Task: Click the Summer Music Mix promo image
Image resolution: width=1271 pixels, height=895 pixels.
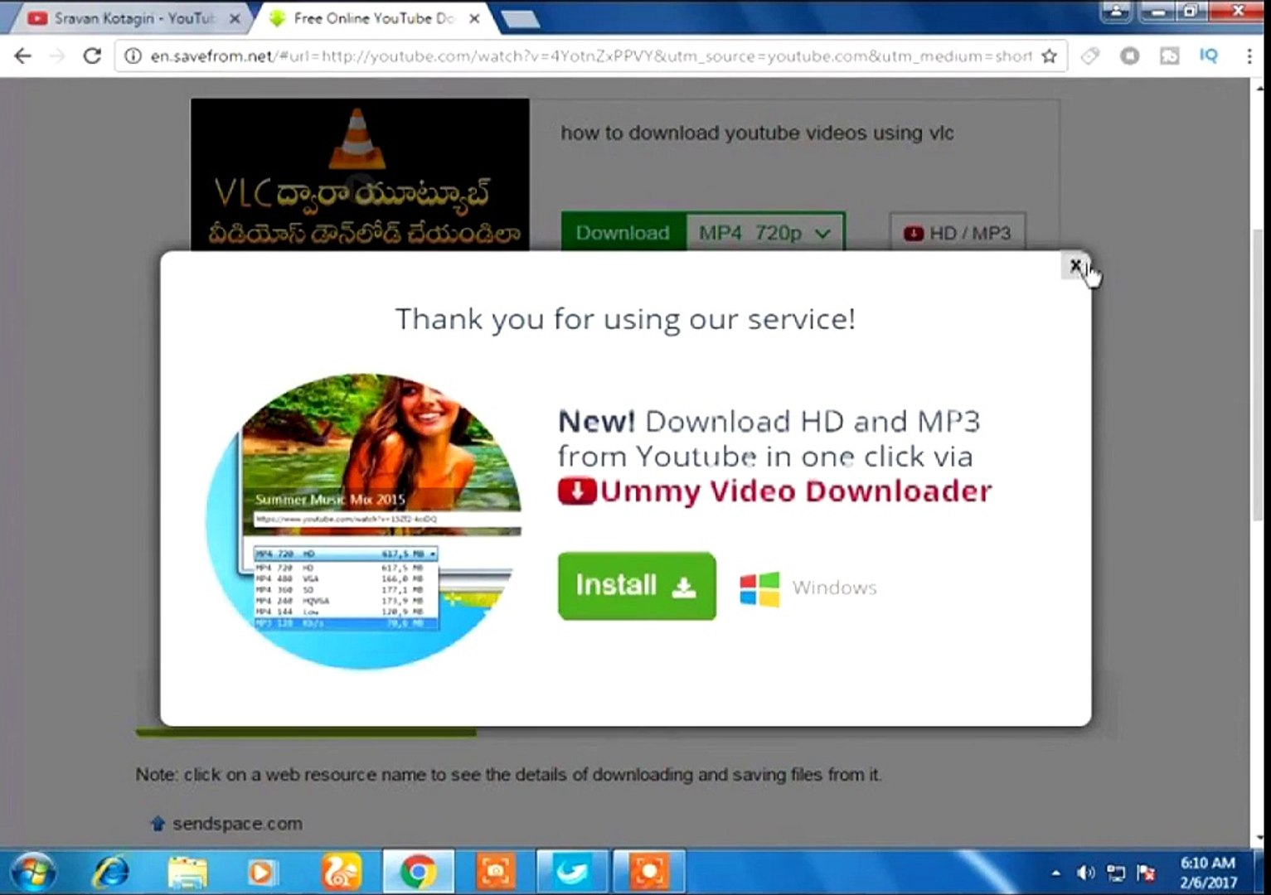Action: point(363,520)
